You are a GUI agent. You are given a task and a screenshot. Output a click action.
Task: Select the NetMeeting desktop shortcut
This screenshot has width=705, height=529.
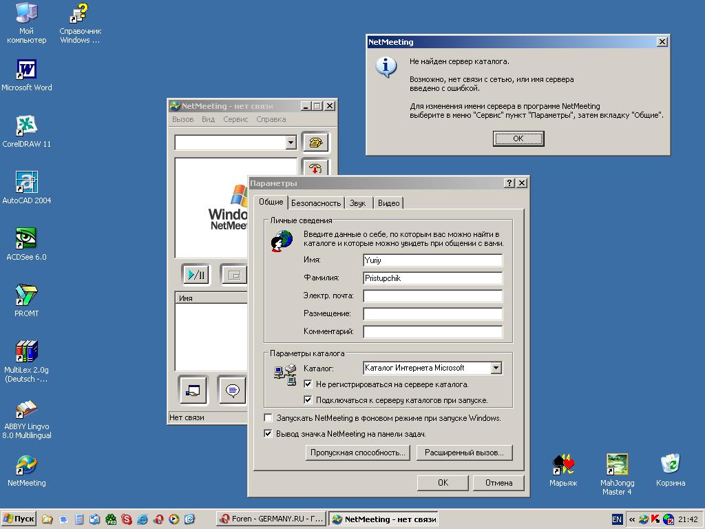[27, 471]
